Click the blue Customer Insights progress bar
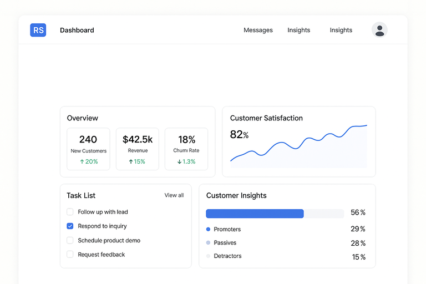 tap(255, 214)
